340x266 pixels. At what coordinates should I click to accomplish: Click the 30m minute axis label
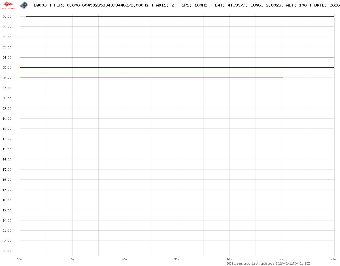point(177,259)
